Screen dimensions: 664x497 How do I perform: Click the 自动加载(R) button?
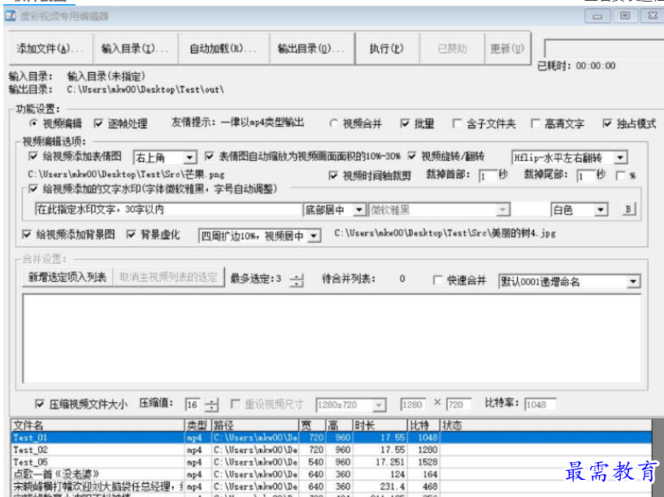pos(224,49)
